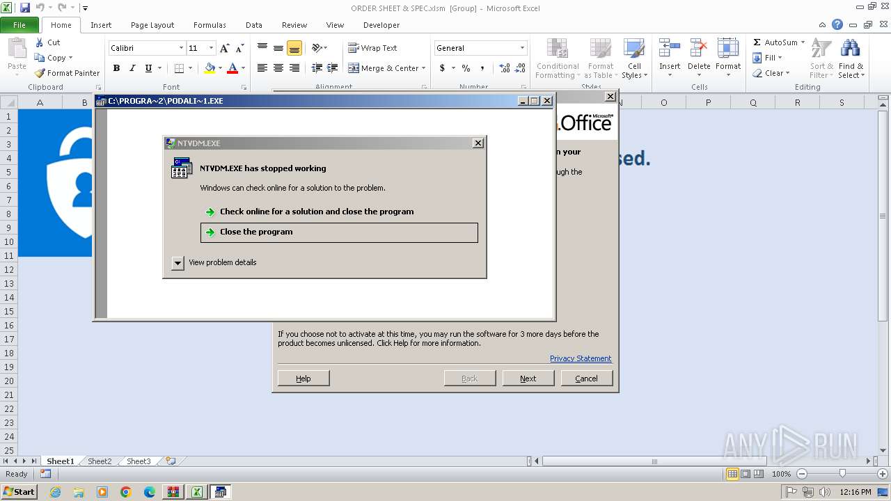Click Increase Font Size icon
This screenshot has width=891, height=501.
224,48
